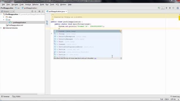Image resolution: width=180 pixels, height=101 pixels.
Task: Click the CRLF line separator selector
Action: click(x=167, y=99)
